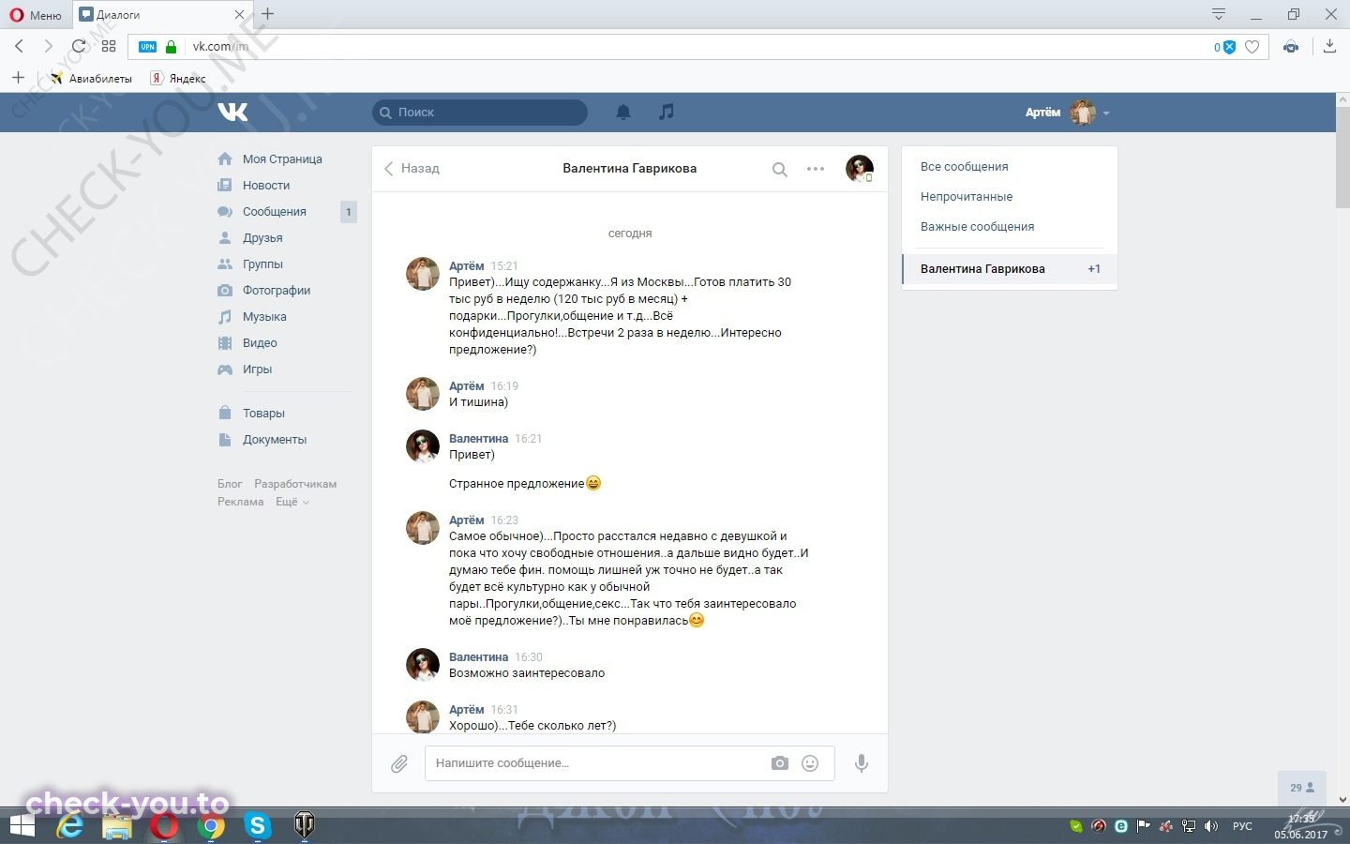Select Все сообщения filter
The image size is (1350, 844).
click(x=965, y=167)
